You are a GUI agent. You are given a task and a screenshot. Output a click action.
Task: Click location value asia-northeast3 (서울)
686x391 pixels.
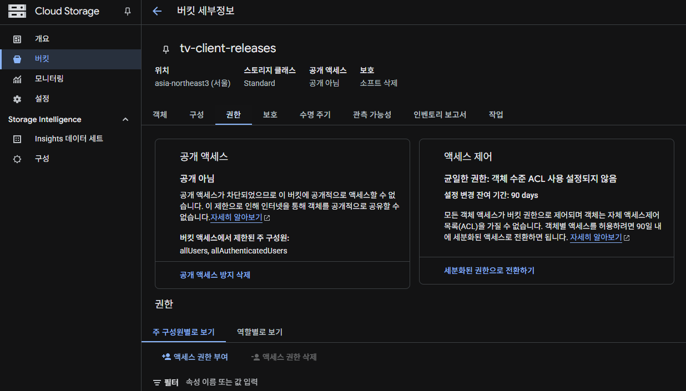click(x=193, y=83)
